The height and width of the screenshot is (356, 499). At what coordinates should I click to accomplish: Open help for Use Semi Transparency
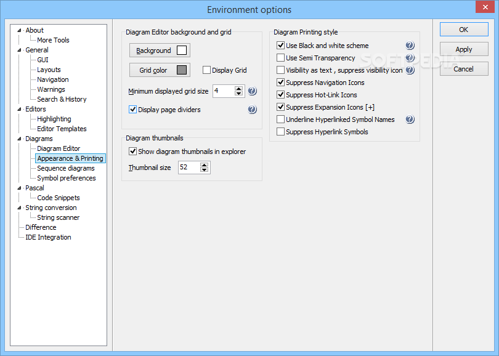[x=410, y=57]
